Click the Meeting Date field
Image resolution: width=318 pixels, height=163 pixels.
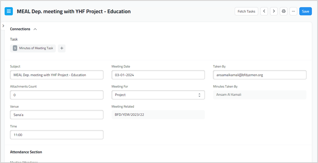158,75
